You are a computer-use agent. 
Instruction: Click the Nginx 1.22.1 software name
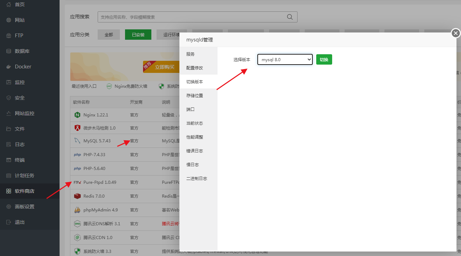click(96, 115)
